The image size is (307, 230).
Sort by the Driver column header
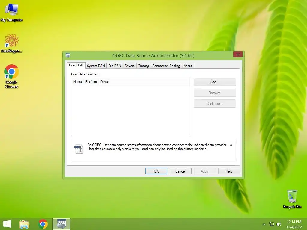pyautogui.click(x=105, y=82)
